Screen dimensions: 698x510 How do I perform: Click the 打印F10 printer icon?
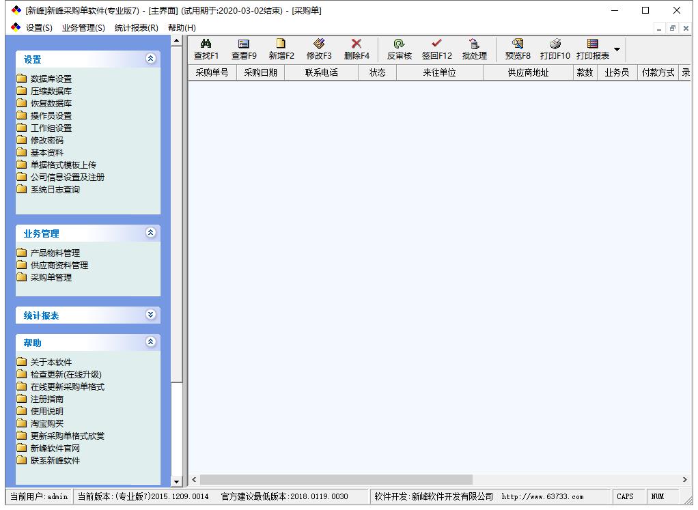pos(555,44)
